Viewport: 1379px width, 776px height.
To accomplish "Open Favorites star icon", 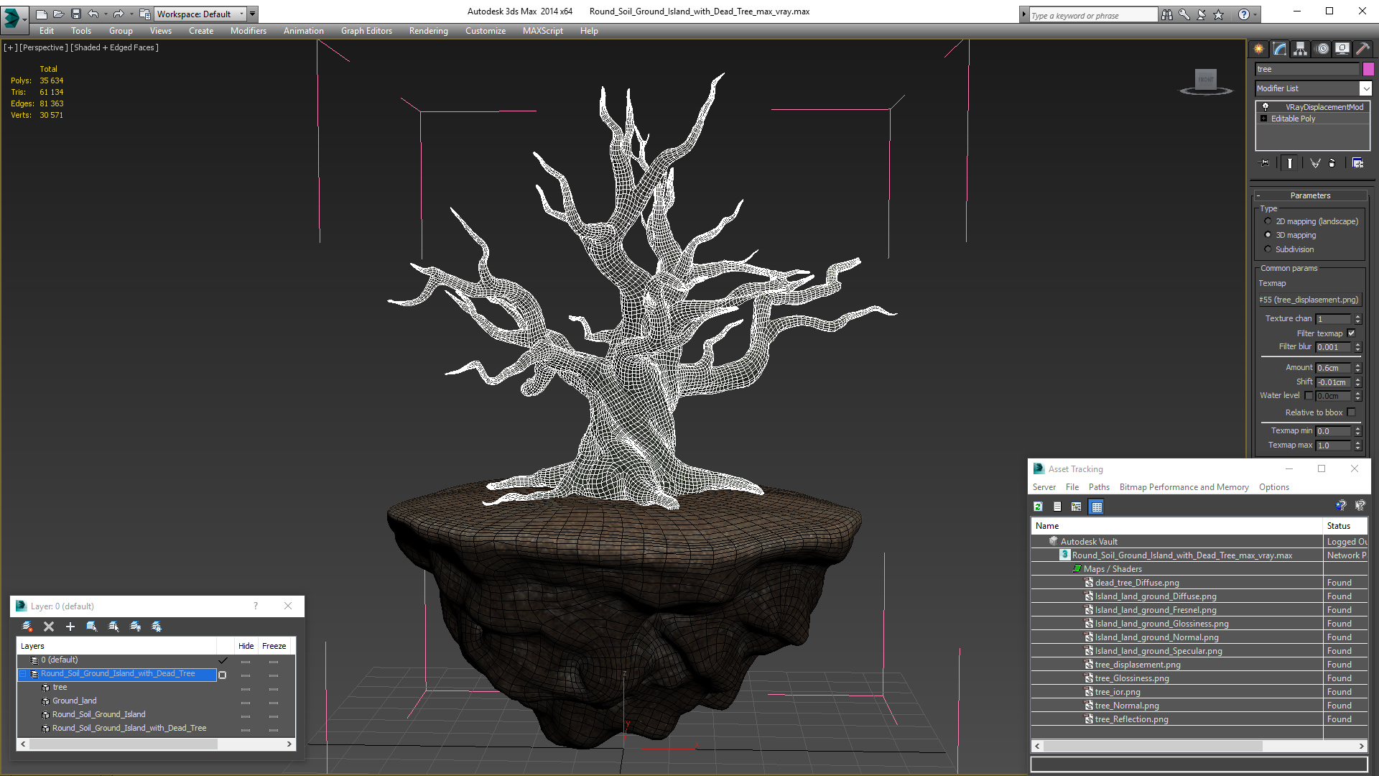I will click(1219, 14).
